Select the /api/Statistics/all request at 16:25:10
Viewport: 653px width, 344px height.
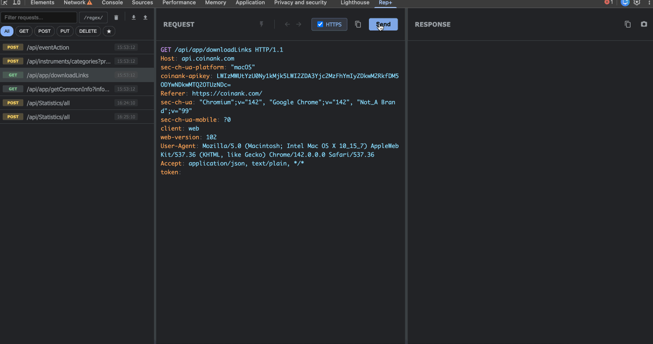[77, 117]
